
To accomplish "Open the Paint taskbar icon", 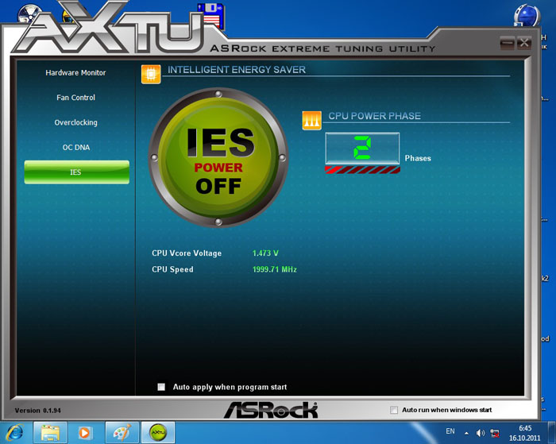I will [122, 433].
